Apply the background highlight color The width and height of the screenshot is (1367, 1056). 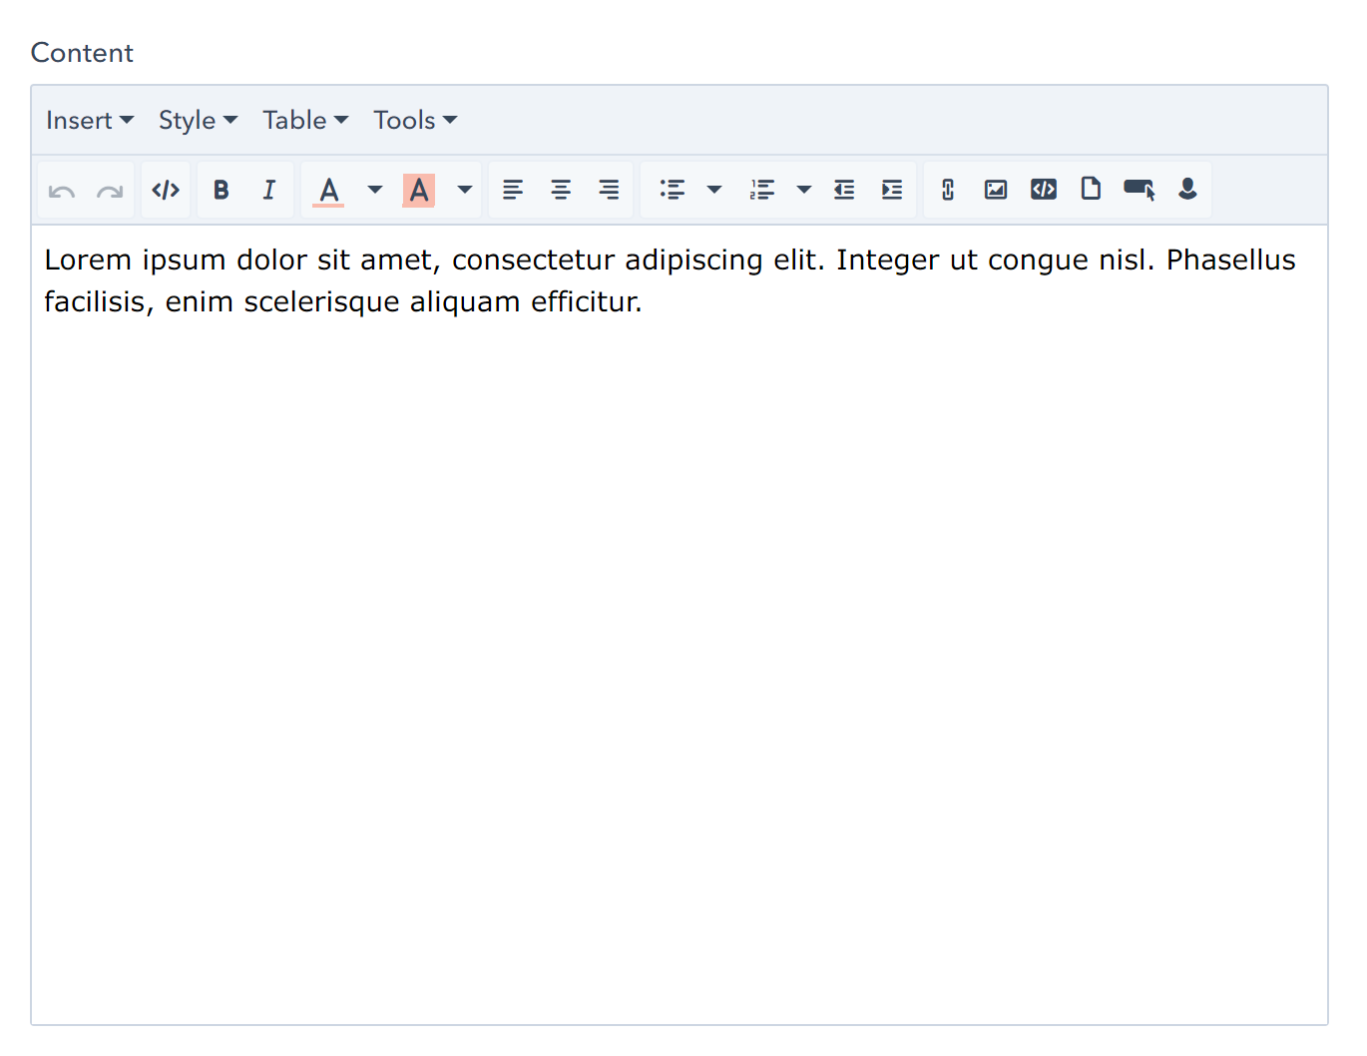coord(419,190)
